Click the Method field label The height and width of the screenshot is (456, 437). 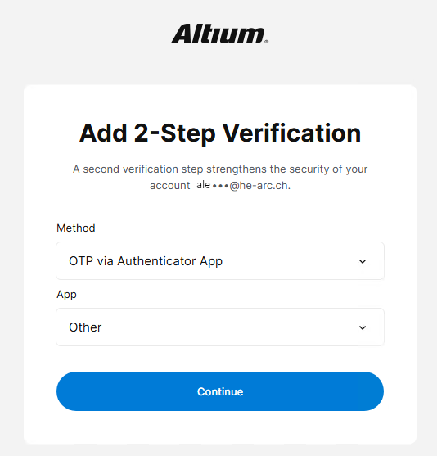(x=76, y=228)
